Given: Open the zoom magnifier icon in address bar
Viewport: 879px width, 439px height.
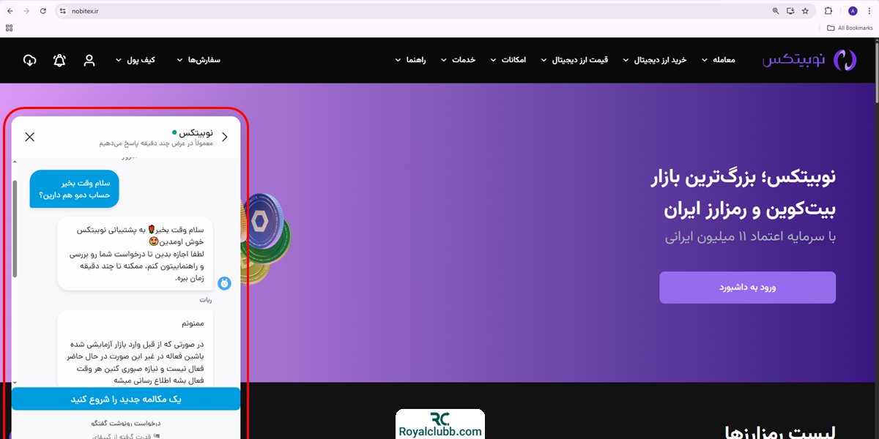Looking at the screenshot, I should [776, 11].
